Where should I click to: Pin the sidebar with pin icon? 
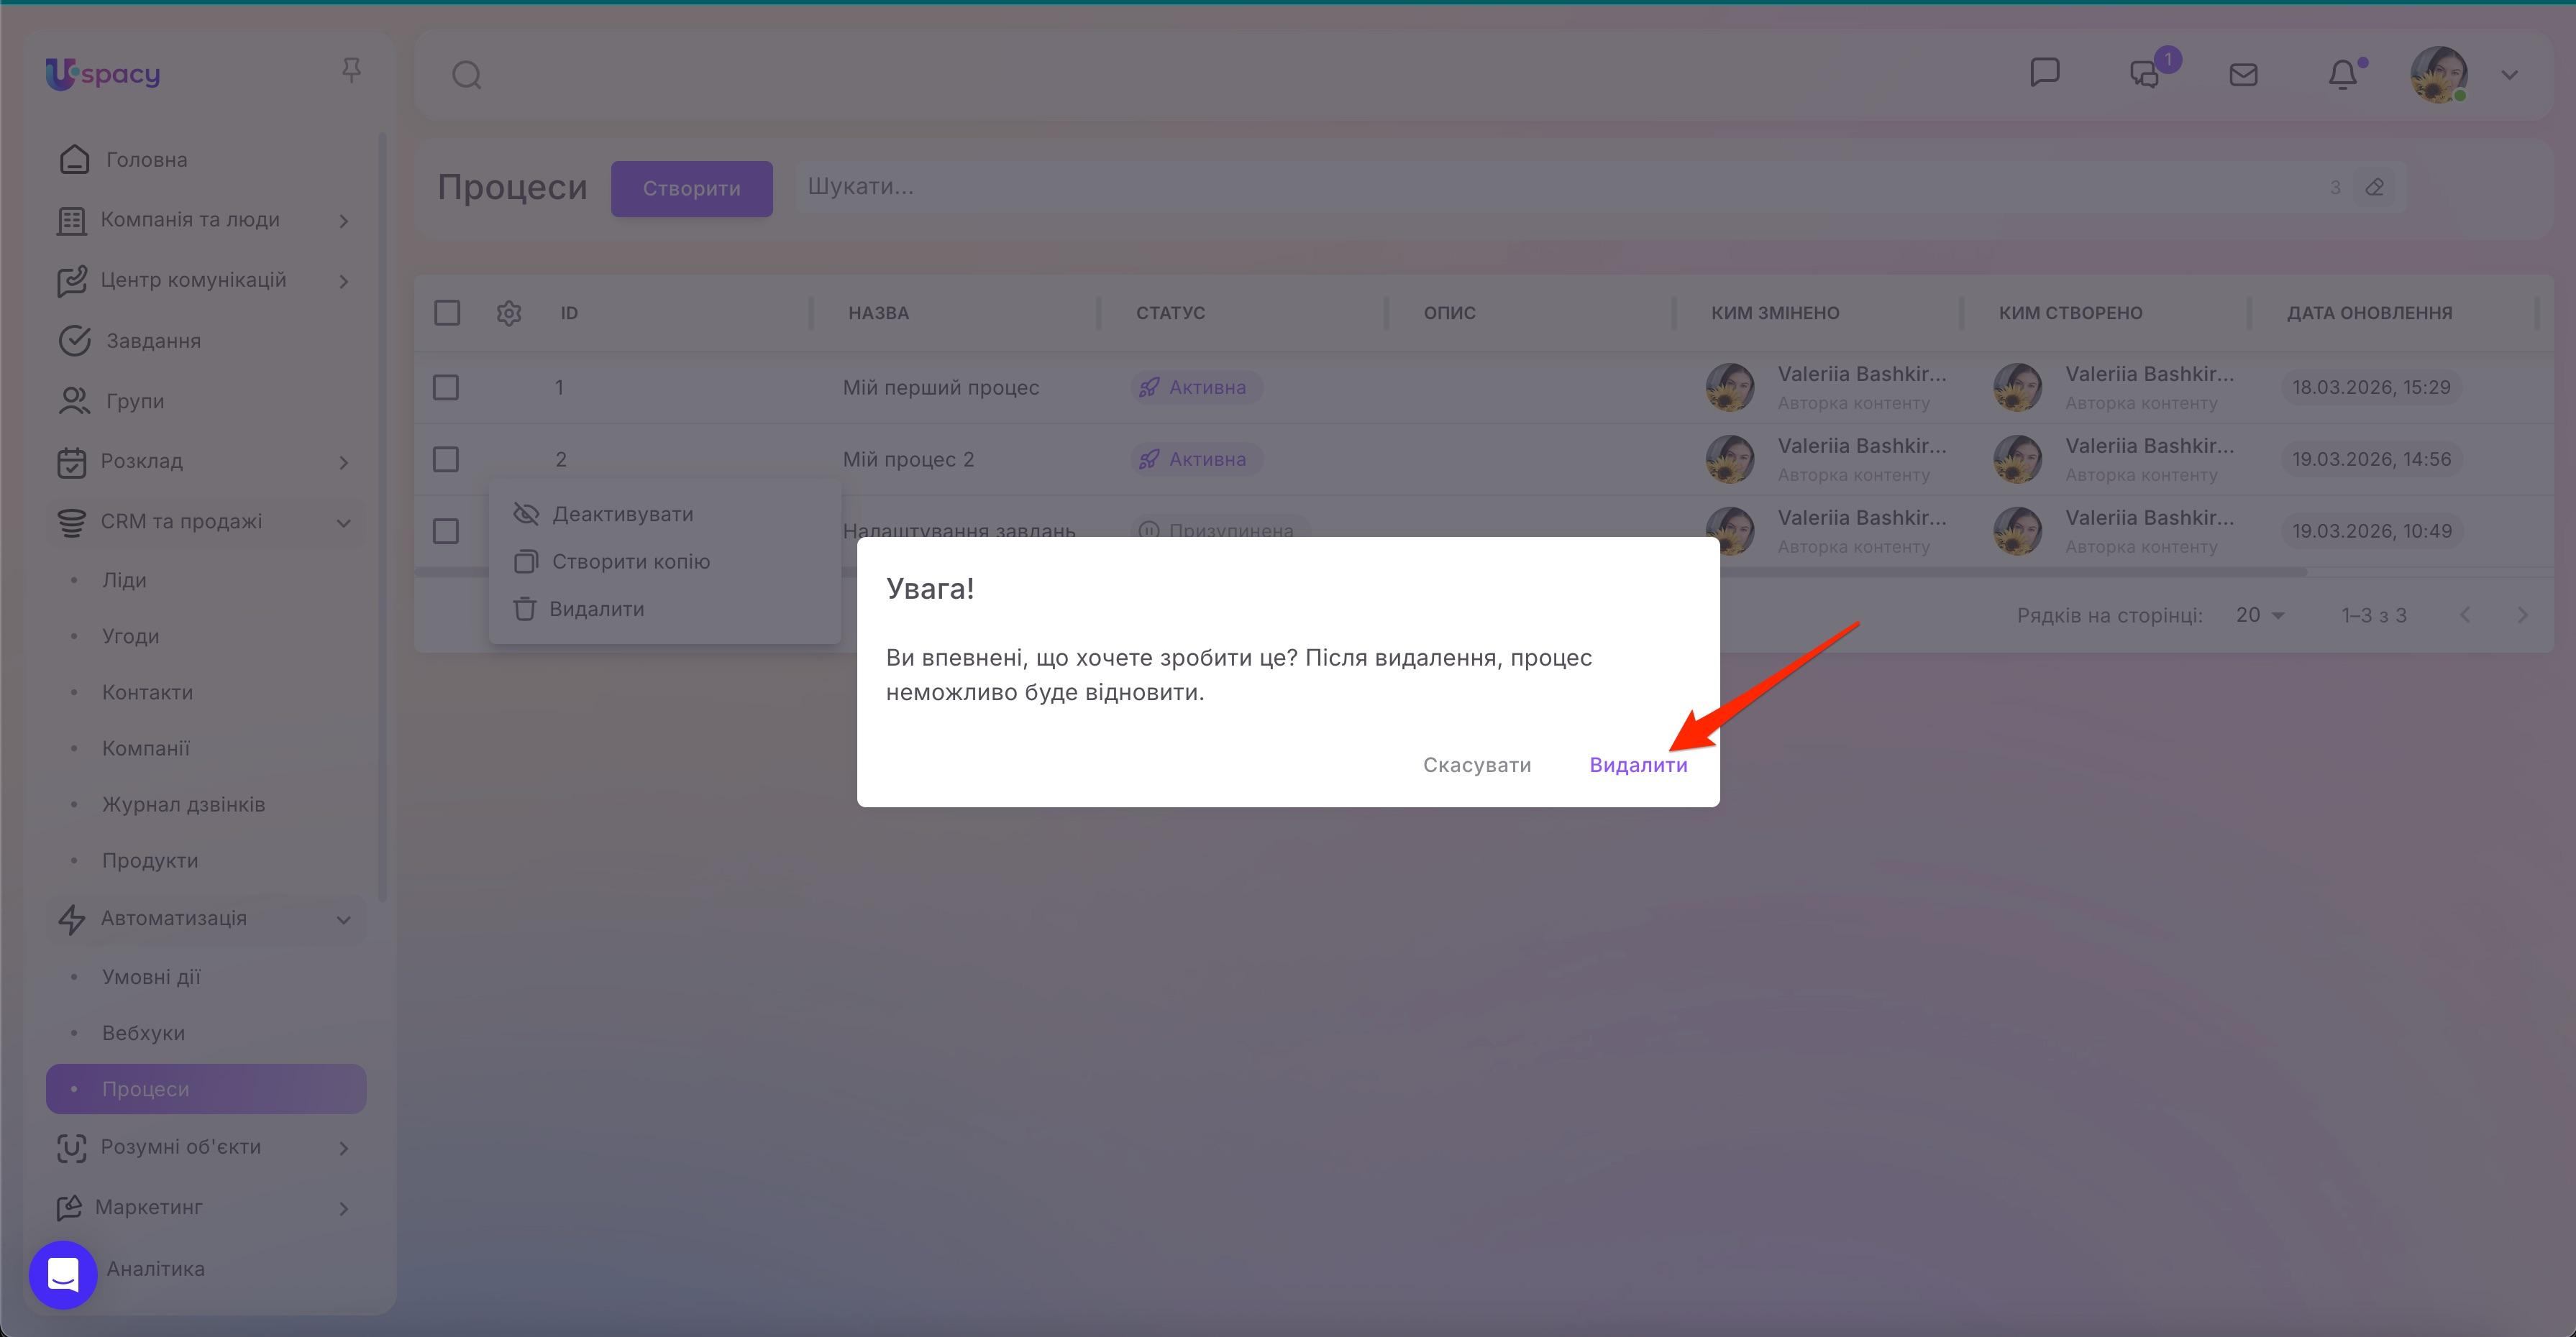(x=351, y=70)
